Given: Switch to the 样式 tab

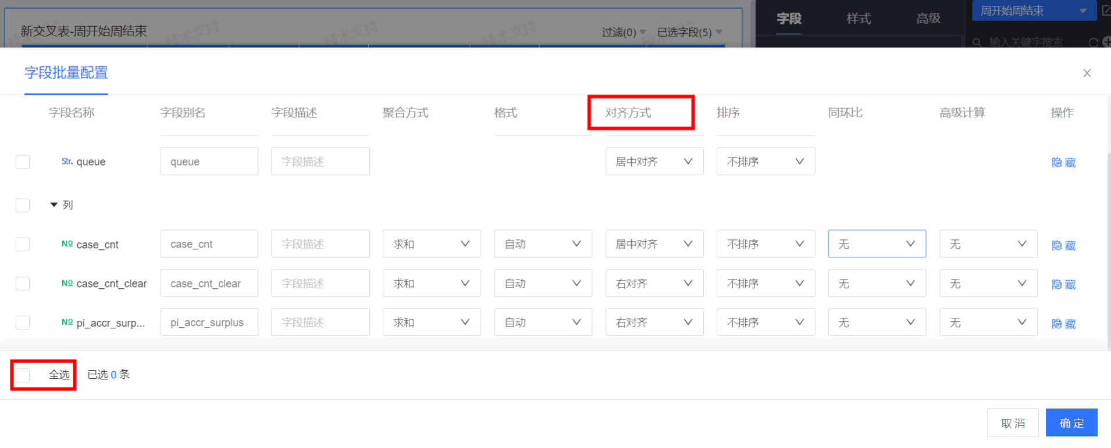Looking at the screenshot, I should point(859,19).
